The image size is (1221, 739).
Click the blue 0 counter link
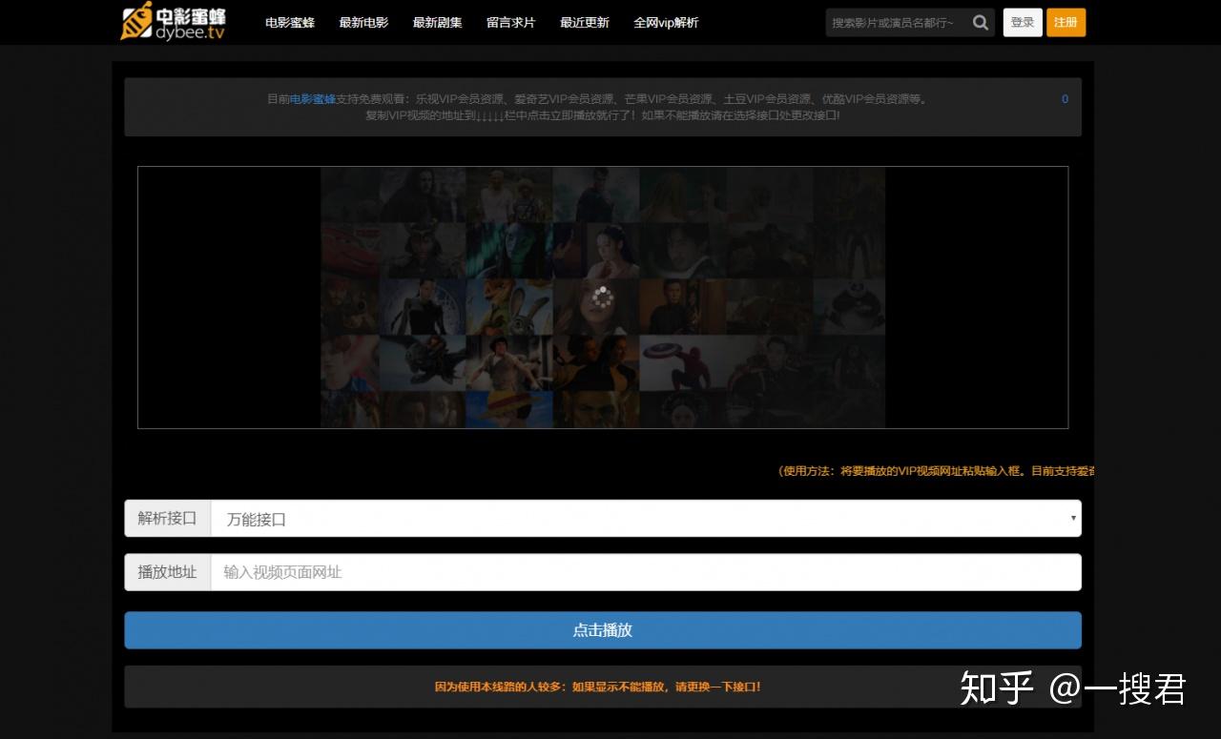click(x=1065, y=98)
